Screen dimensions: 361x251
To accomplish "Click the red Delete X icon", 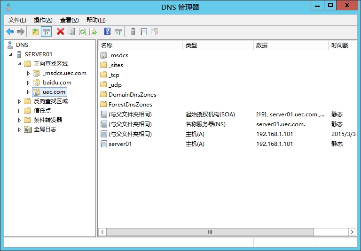I will point(60,31).
